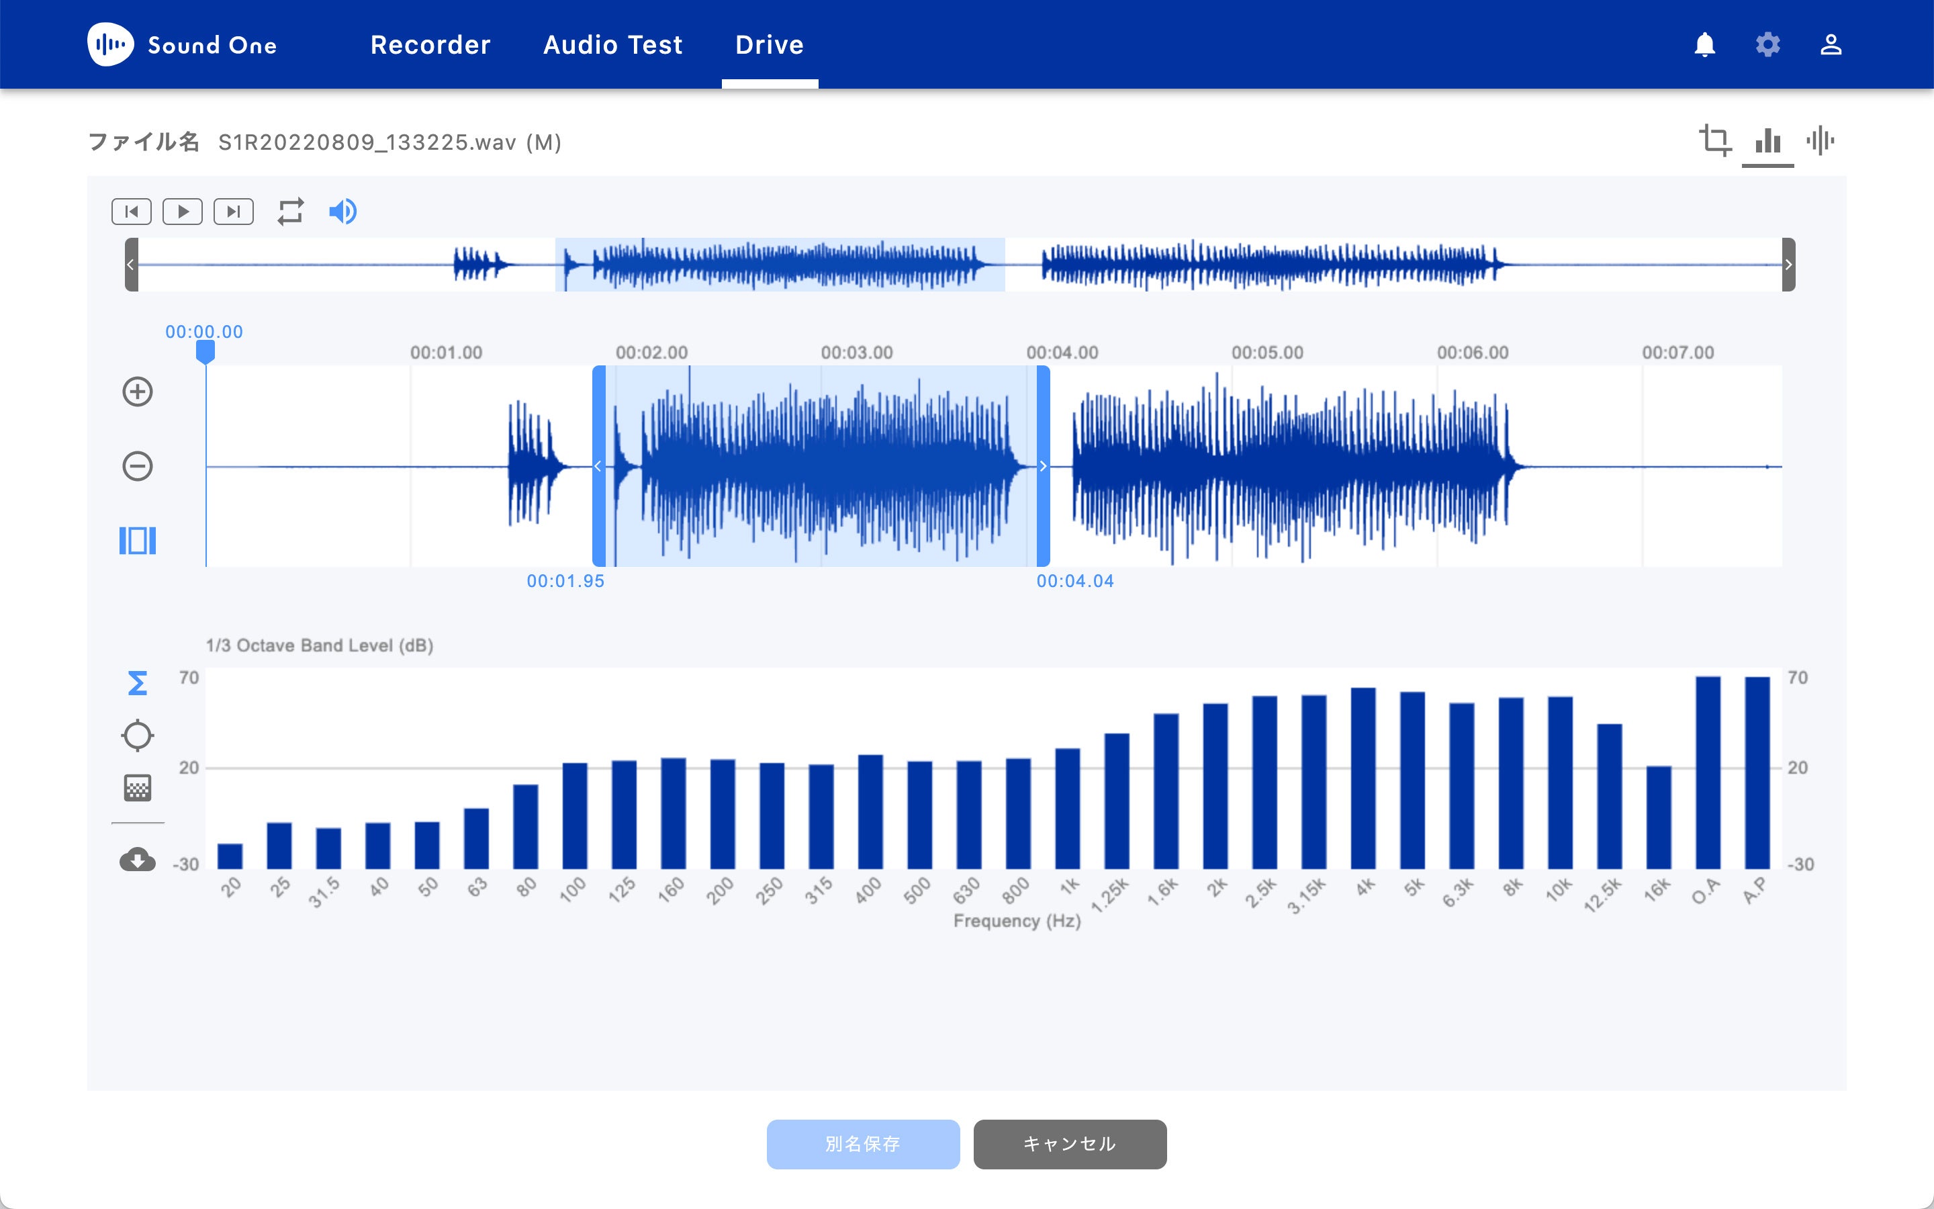Click the cloud download icon
Screen dimensions: 1934x1209
pyautogui.click(x=138, y=860)
